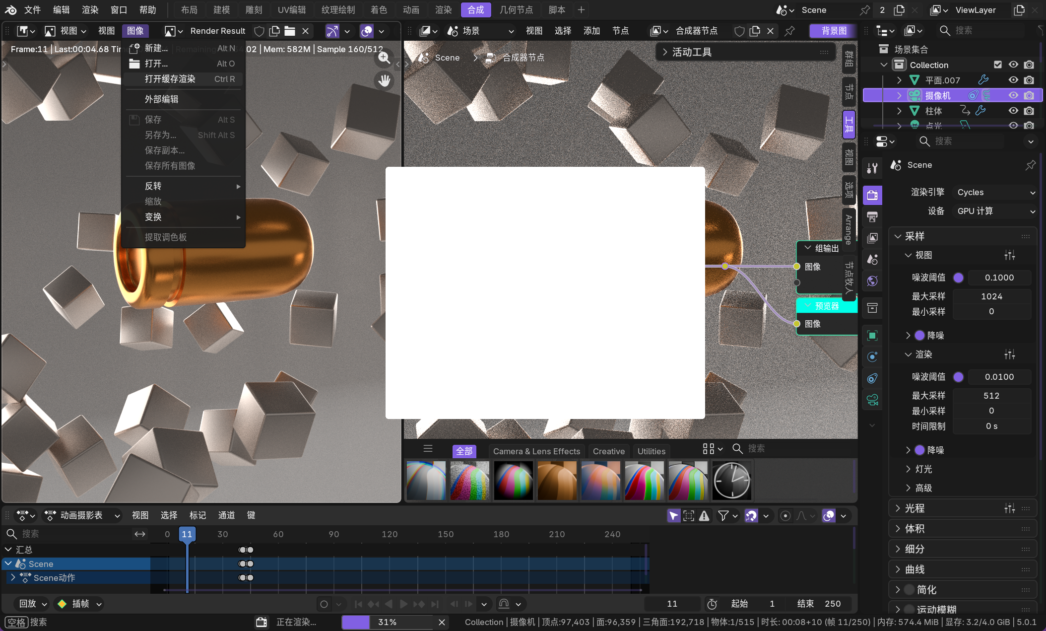Uncheck the Collection exclude checkbox
1046x631 pixels.
998,65
